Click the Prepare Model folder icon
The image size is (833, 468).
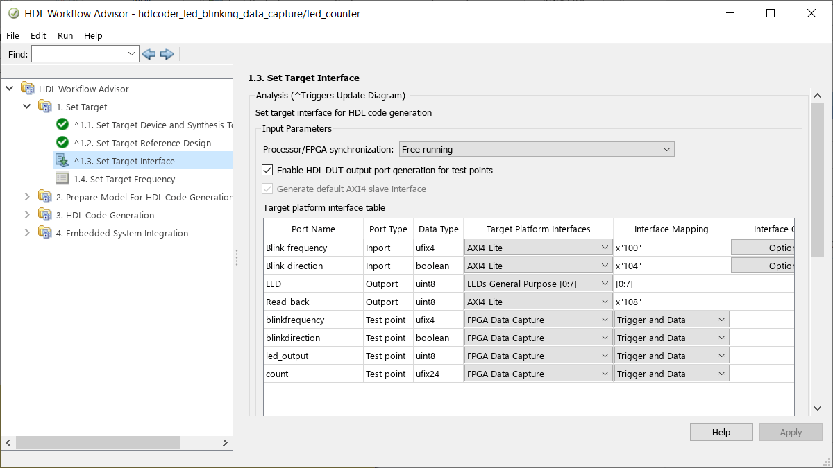point(45,197)
